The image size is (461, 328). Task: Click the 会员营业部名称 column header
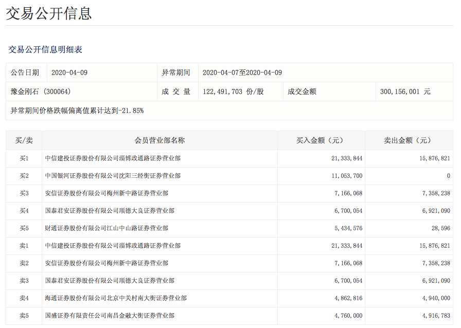pyautogui.click(x=159, y=140)
